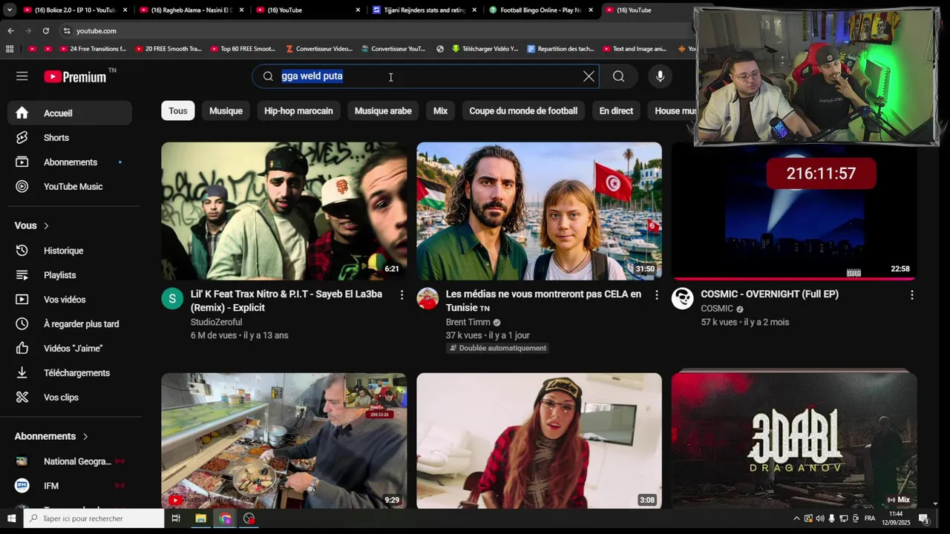Open Vos vidéos in the sidebar
The image size is (950, 534).
(70, 300)
